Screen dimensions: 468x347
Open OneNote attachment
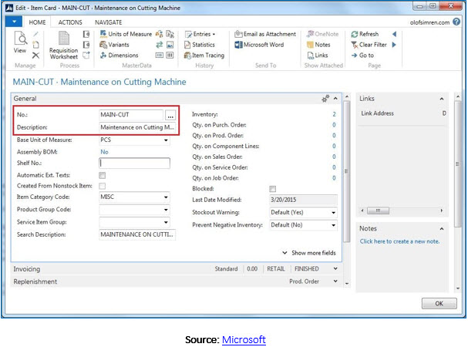(x=322, y=34)
